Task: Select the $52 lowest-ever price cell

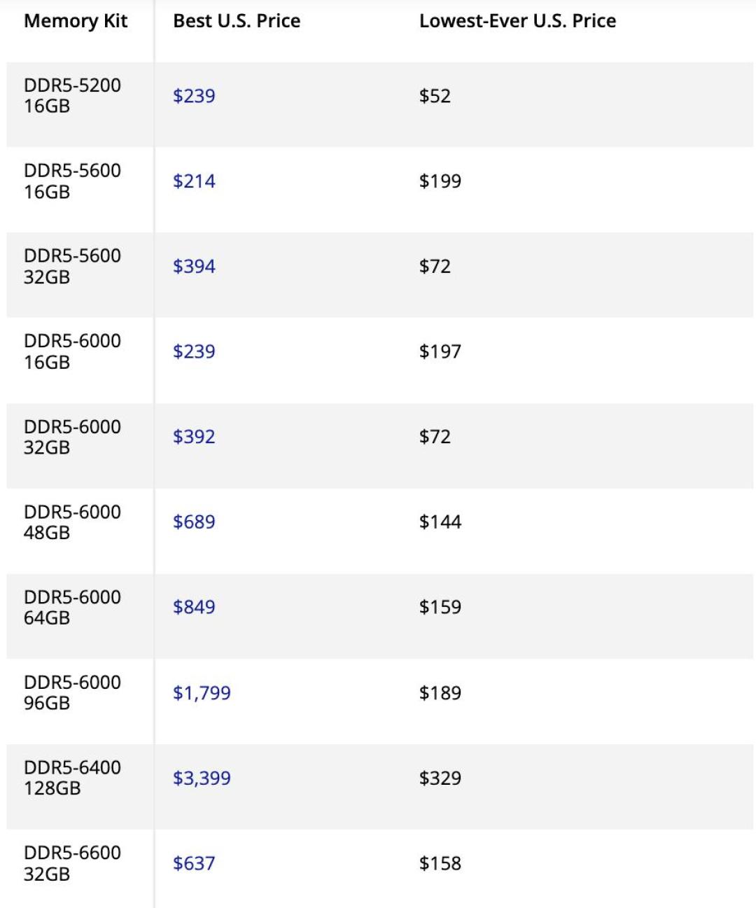Action: coord(435,96)
